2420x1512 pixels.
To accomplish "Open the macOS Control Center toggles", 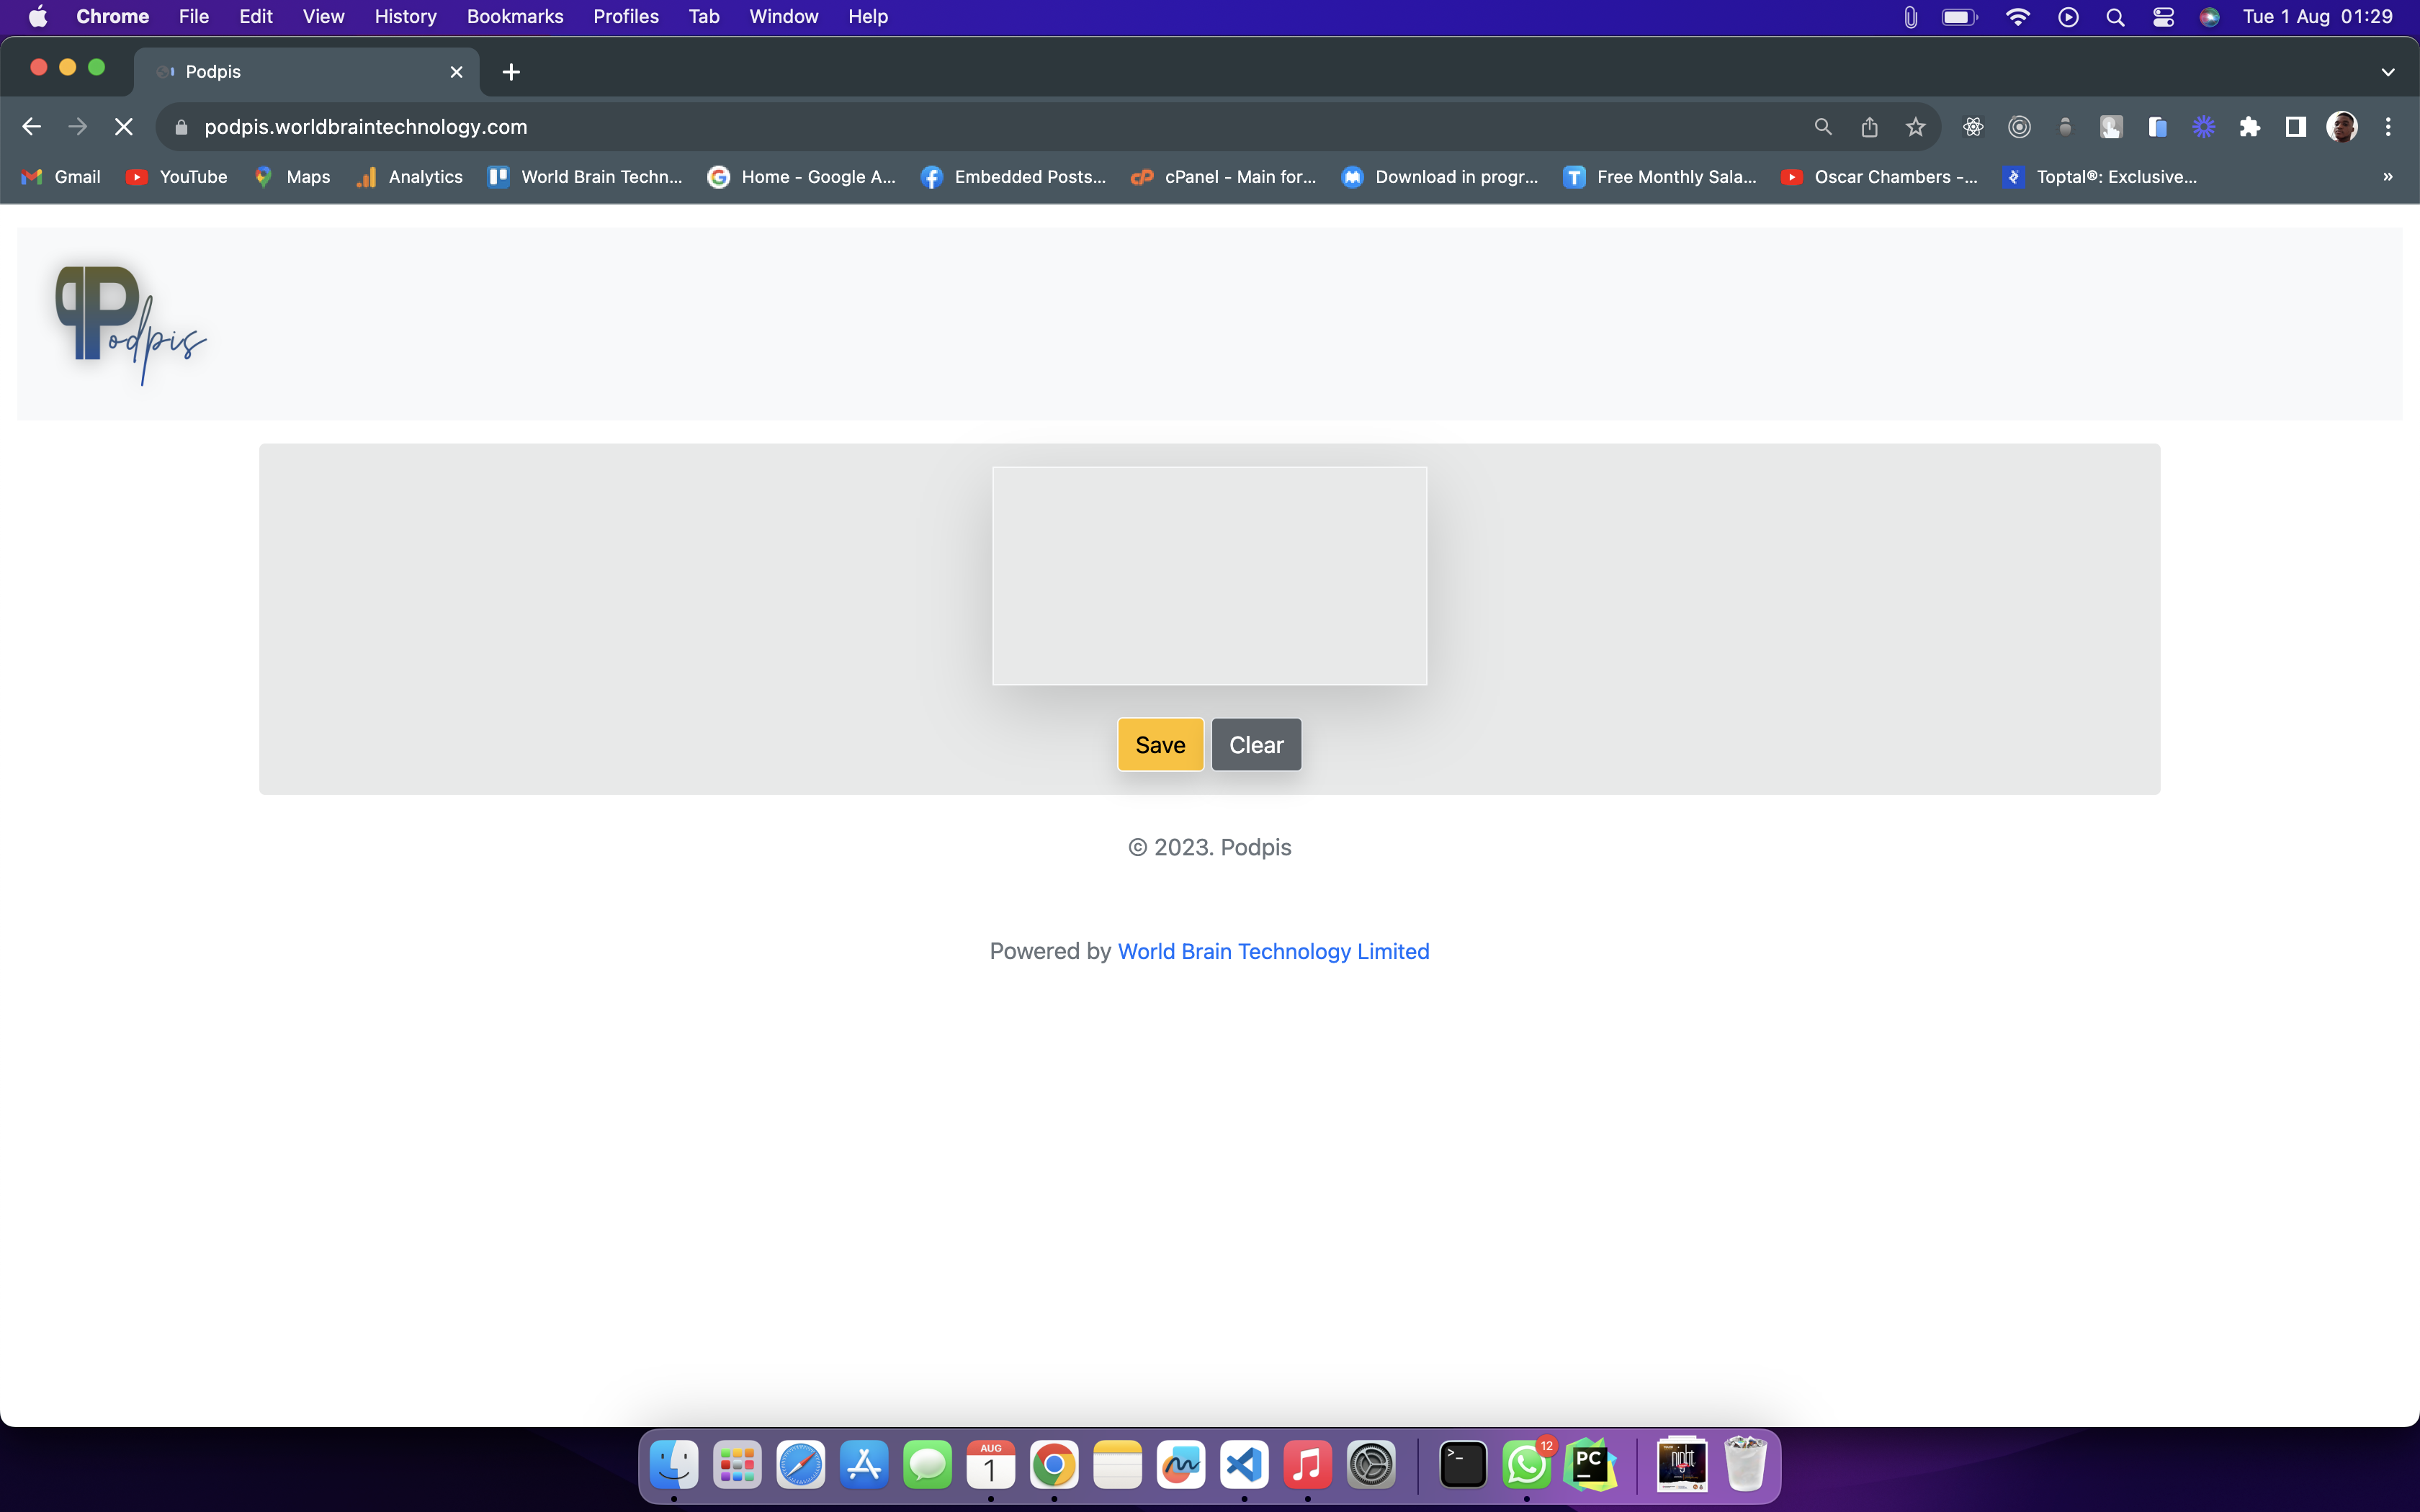I will tap(2163, 17).
